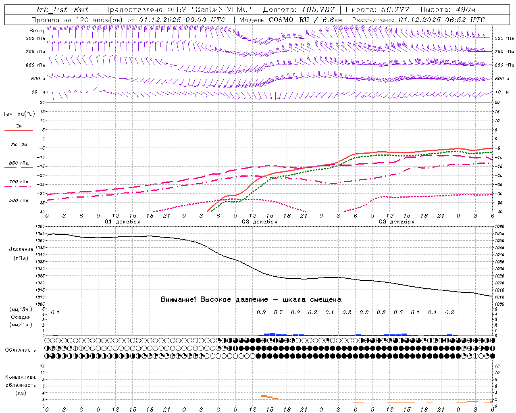Click the left-side 500 м wind level label
516x413 pixels.
[x=38, y=79]
